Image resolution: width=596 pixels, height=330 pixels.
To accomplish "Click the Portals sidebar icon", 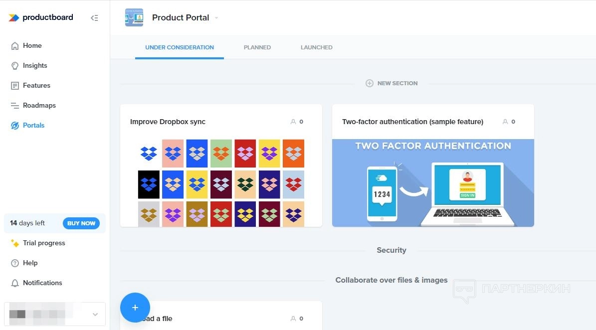I will point(15,126).
